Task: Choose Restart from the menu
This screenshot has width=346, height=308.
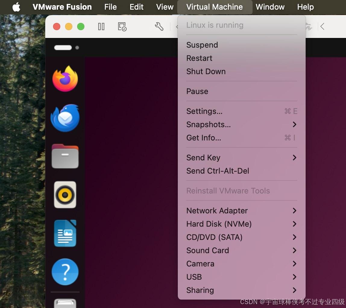Action: tap(242, 58)
